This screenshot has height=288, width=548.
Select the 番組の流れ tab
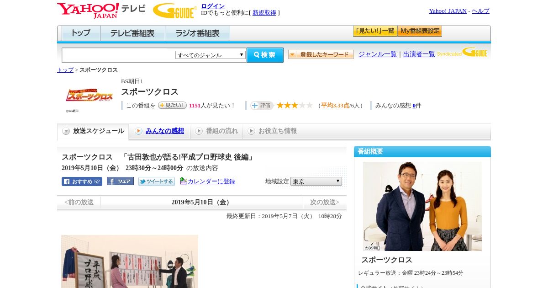[x=216, y=131]
